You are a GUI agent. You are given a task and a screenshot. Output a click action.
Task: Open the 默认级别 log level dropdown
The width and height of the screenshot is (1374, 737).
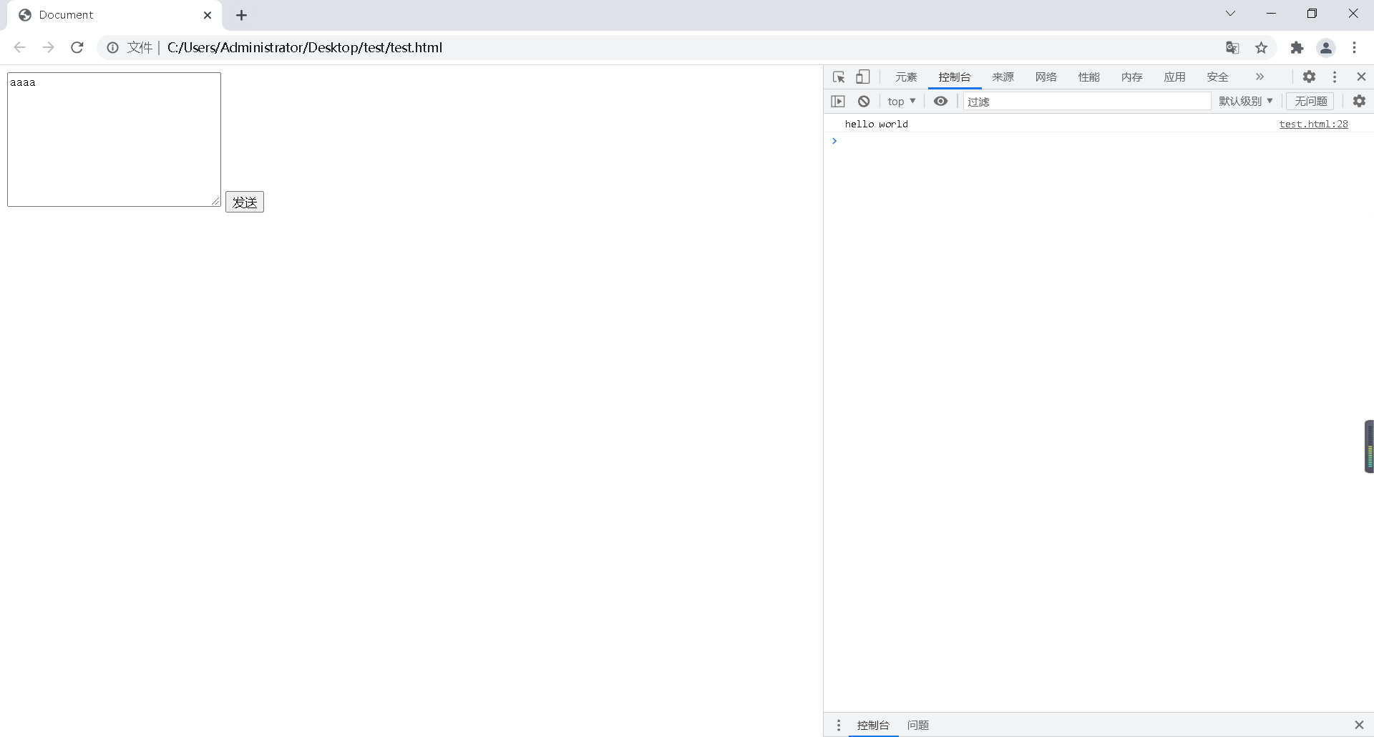click(1246, 101)
